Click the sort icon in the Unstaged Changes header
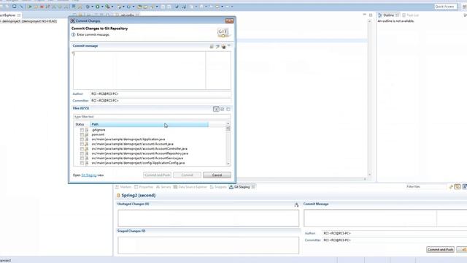Viewport: 467px width, 263px height. point(296,205)
